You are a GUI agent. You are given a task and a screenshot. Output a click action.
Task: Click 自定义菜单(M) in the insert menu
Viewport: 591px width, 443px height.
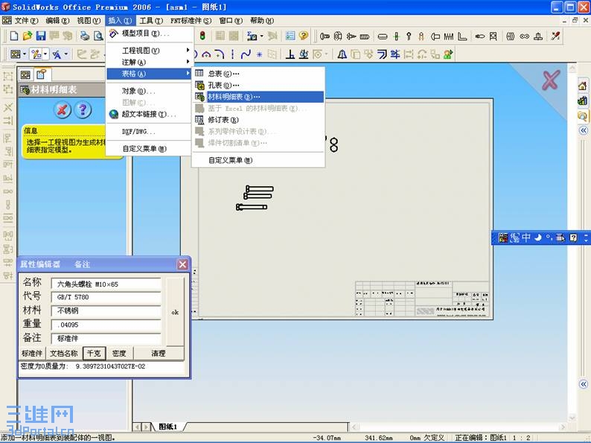point(150,149)
